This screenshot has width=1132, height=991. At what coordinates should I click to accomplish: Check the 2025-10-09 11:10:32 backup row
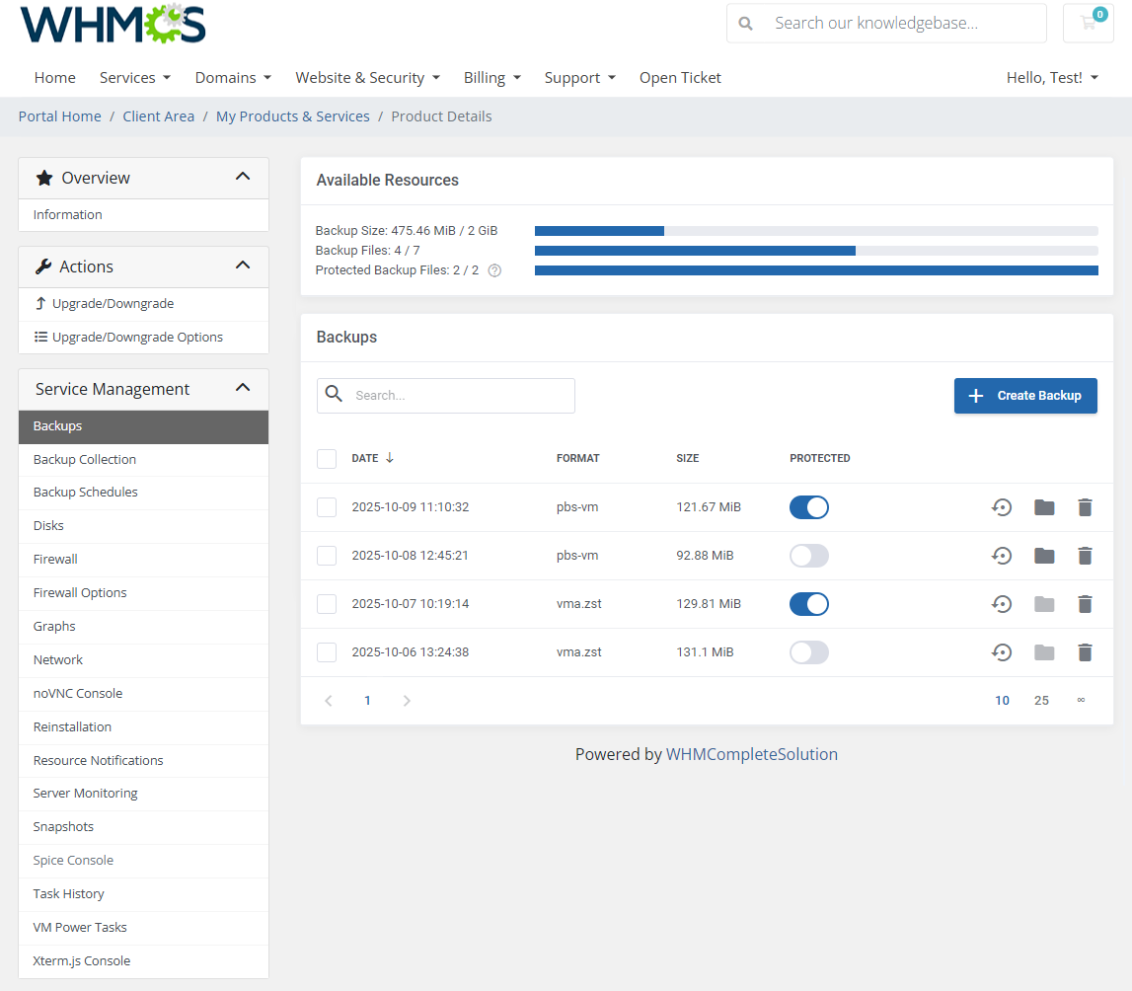pos(327,507)
